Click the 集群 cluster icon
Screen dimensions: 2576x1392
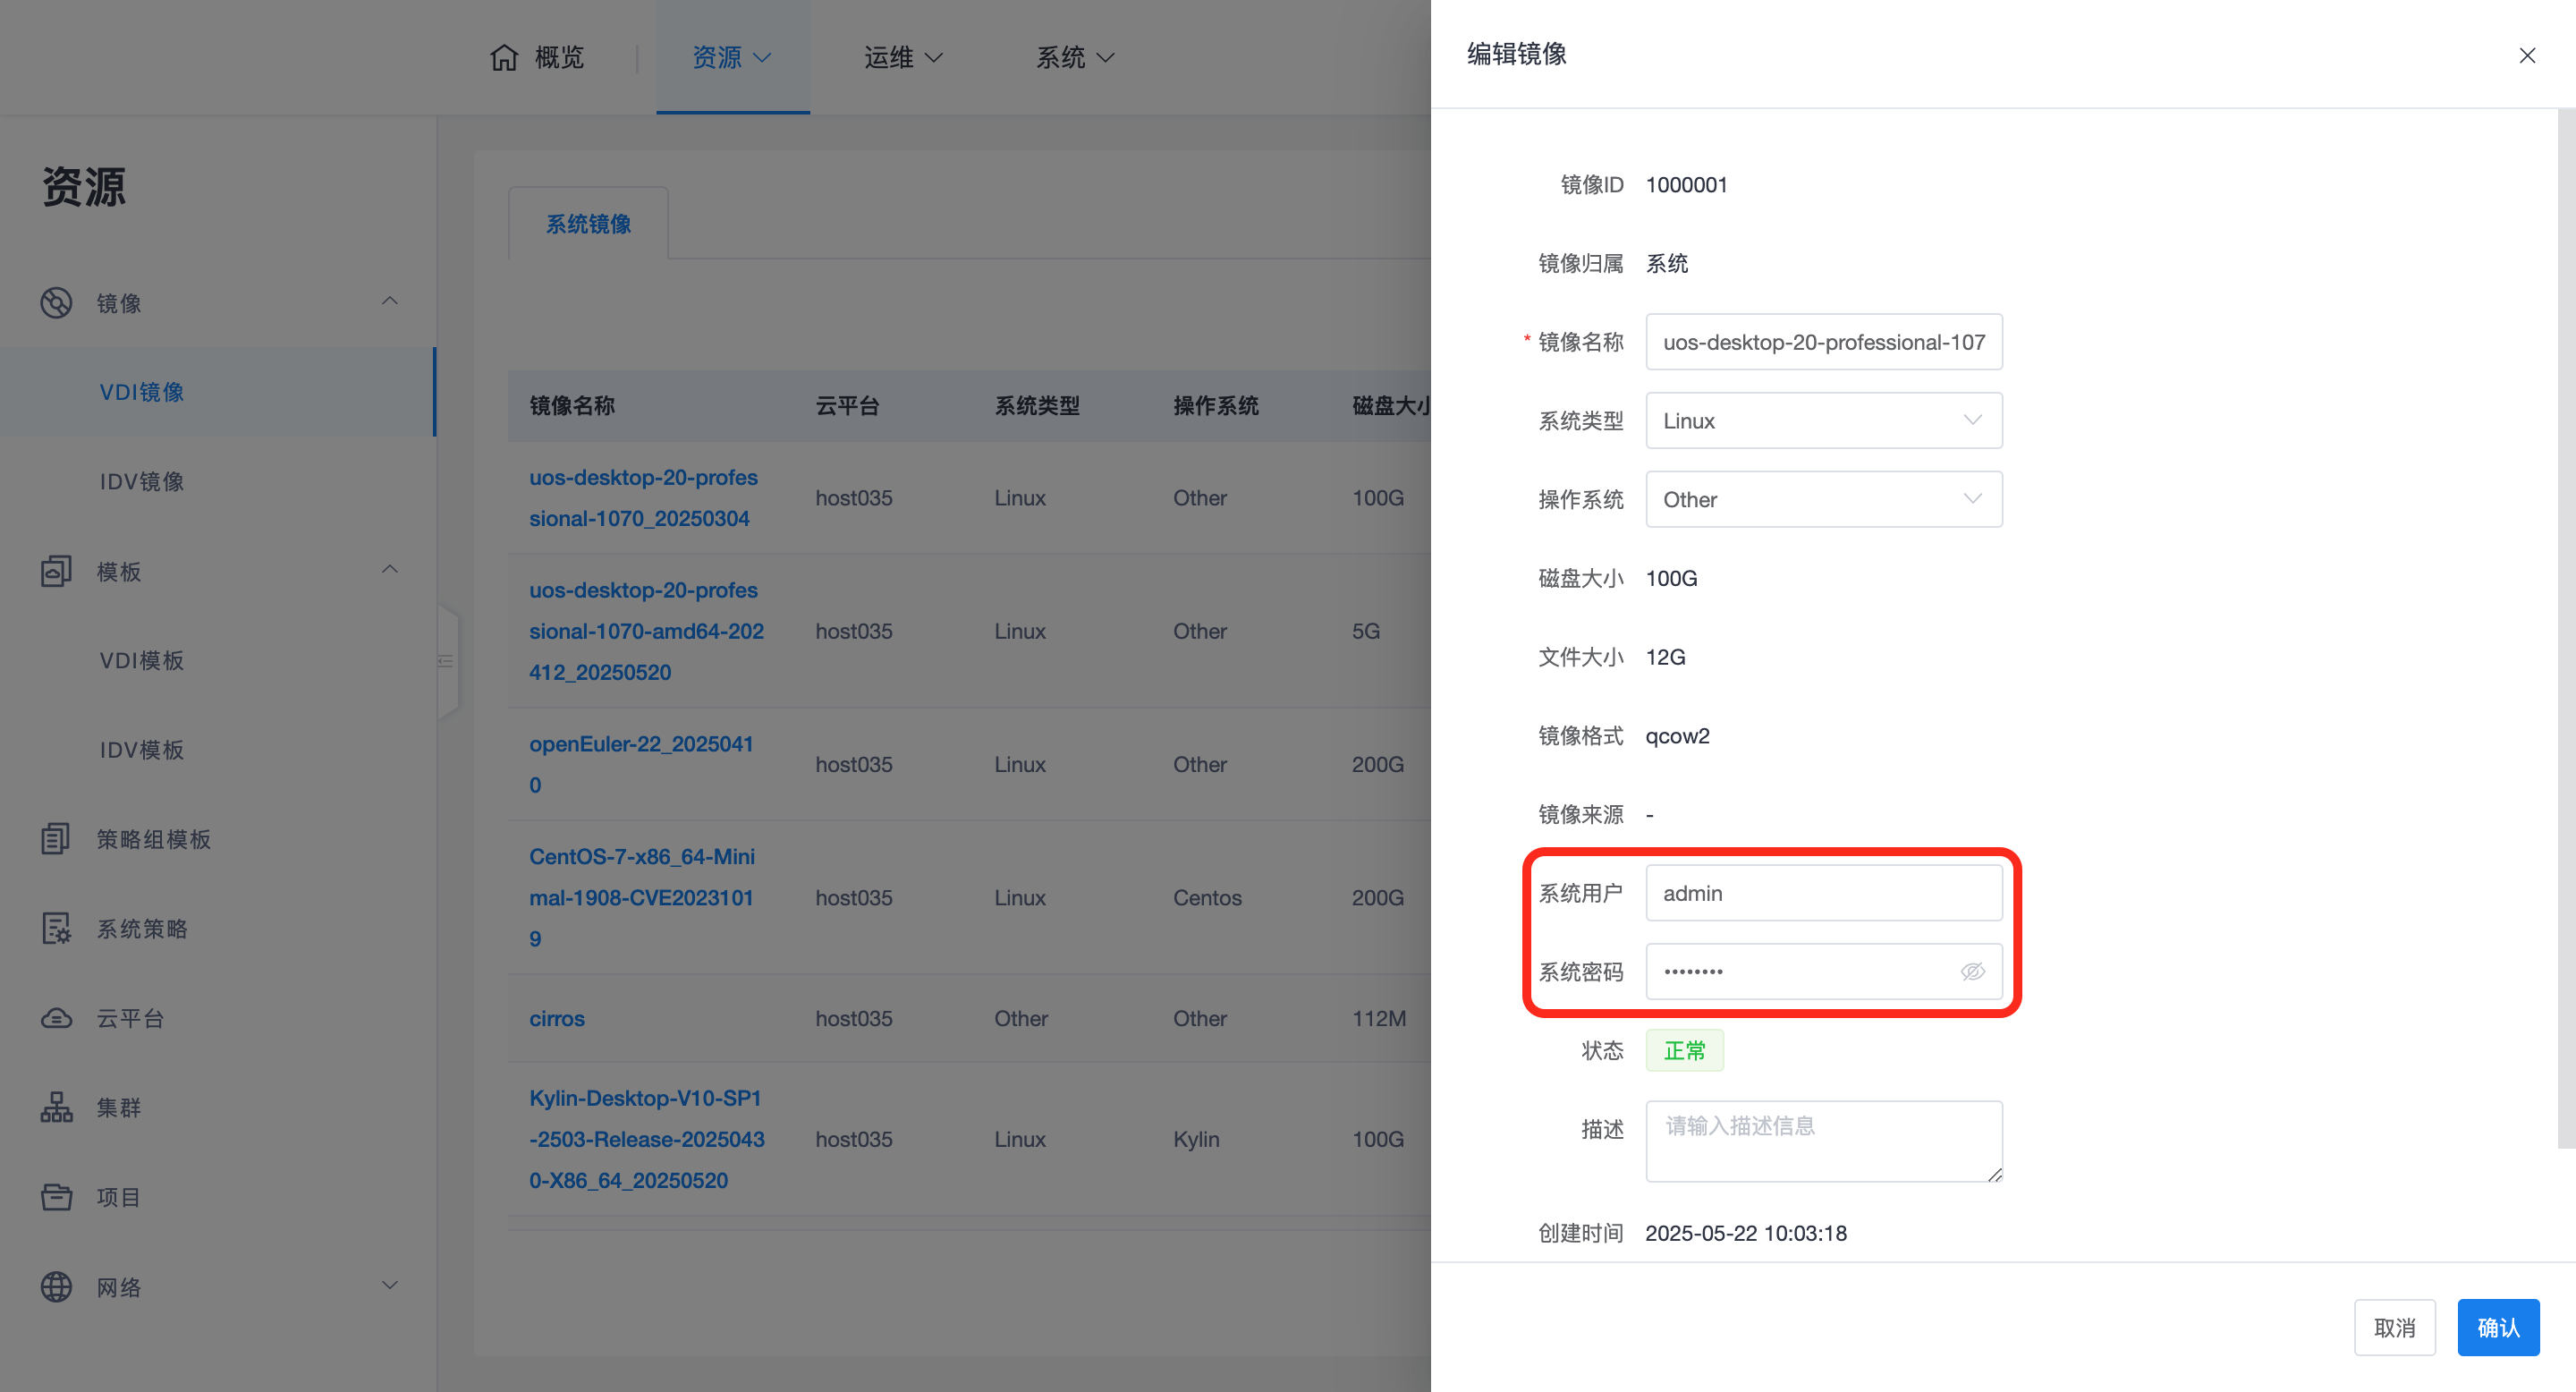(56, 1107)
